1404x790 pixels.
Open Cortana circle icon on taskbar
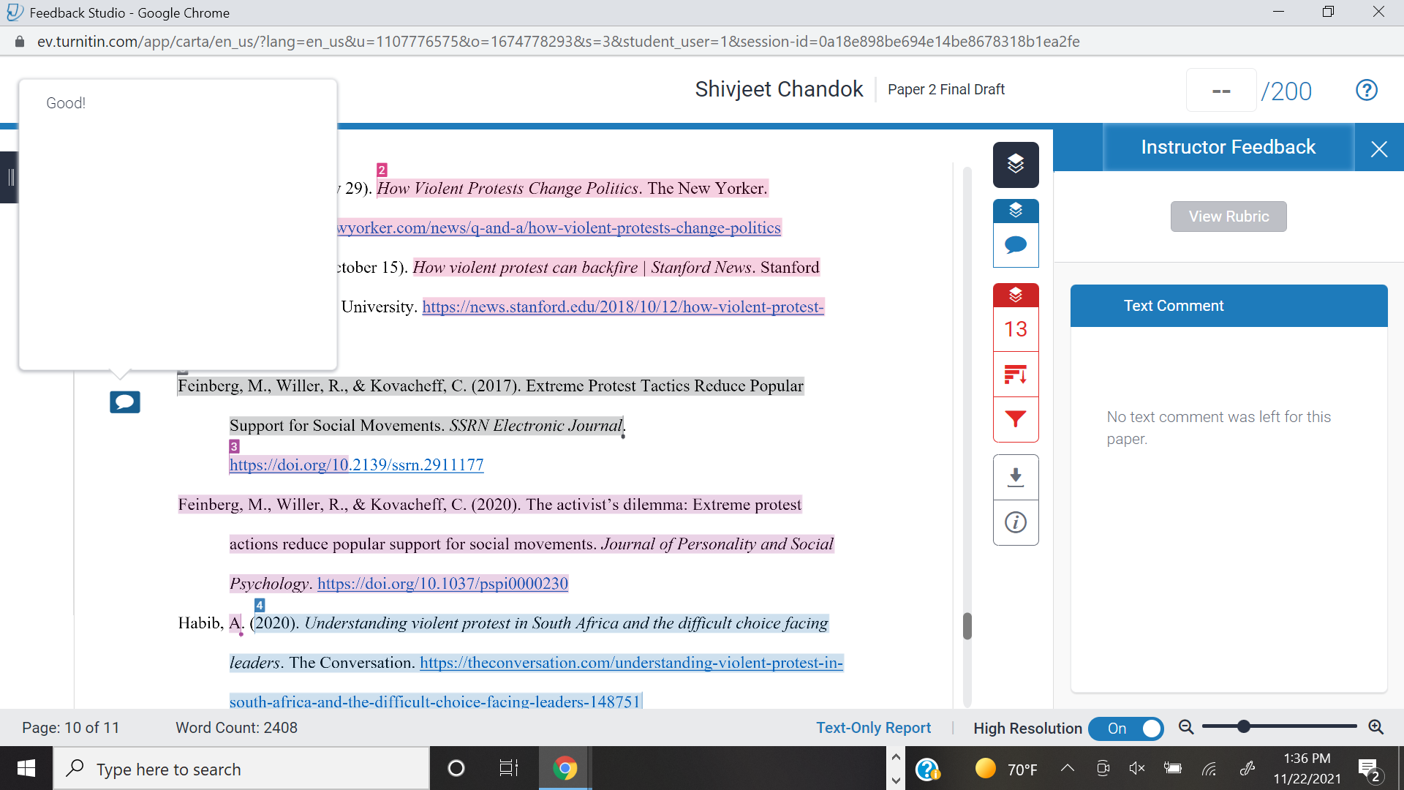pyautogui.click(x=456, y=768)
